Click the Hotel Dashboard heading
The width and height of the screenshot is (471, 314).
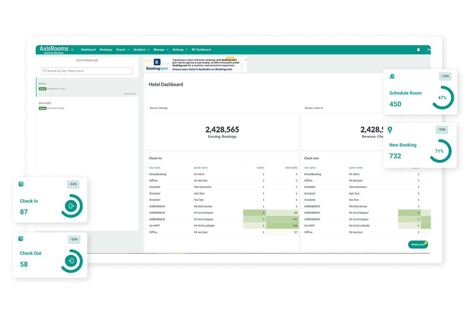pyautogui.click(x=166, y=85)
